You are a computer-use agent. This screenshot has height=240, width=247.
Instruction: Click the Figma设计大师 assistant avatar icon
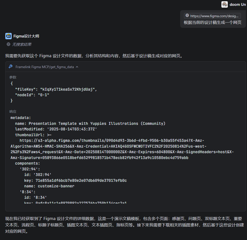(8, 36)
